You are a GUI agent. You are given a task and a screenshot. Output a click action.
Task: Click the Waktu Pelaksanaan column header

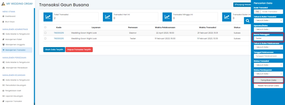click(x=165, y=27)
